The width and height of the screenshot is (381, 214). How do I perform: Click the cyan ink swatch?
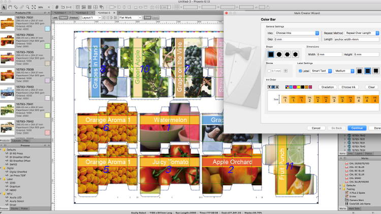tap(291, 87)
